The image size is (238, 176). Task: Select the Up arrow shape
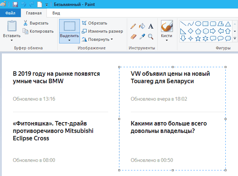(228, 31)
